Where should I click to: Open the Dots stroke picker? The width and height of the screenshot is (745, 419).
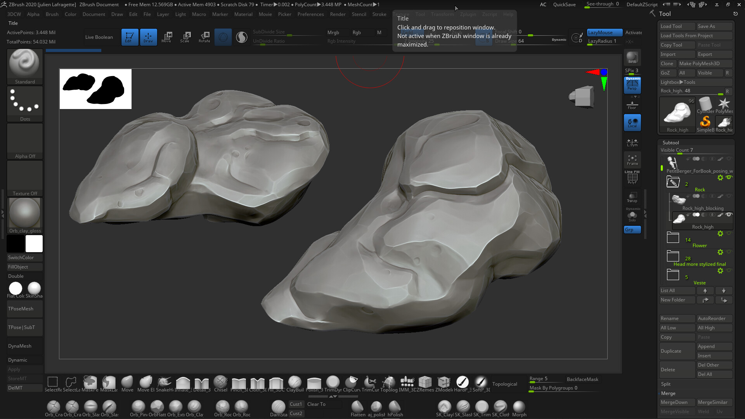click(x=25, y=104)
